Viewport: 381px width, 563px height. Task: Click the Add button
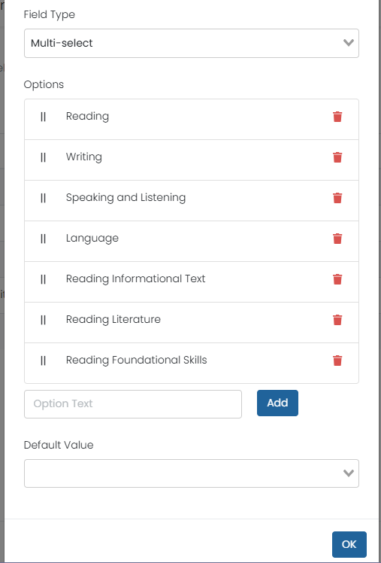tap(277, 403)
